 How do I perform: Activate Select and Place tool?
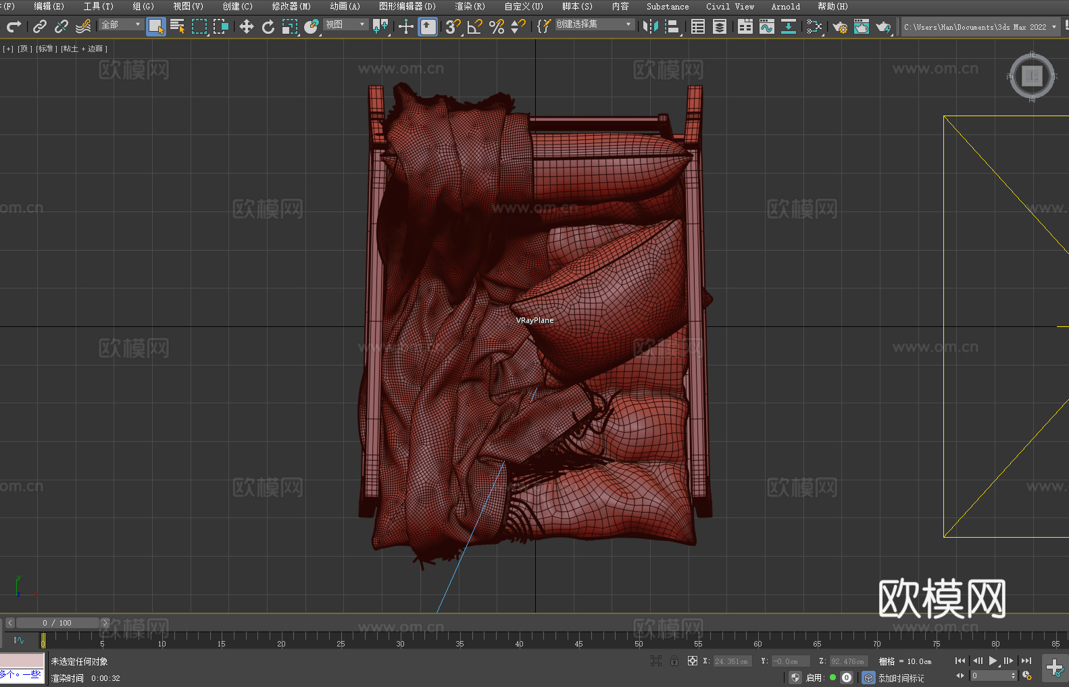click(x=312, y=27)
